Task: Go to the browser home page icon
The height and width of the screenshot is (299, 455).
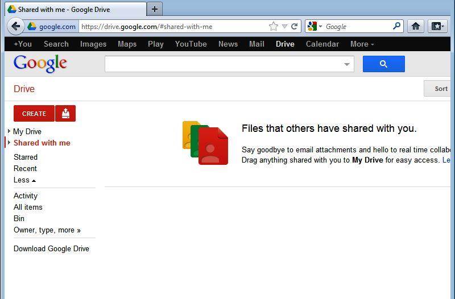Action: pyautogui.click(x=416, y=26)
